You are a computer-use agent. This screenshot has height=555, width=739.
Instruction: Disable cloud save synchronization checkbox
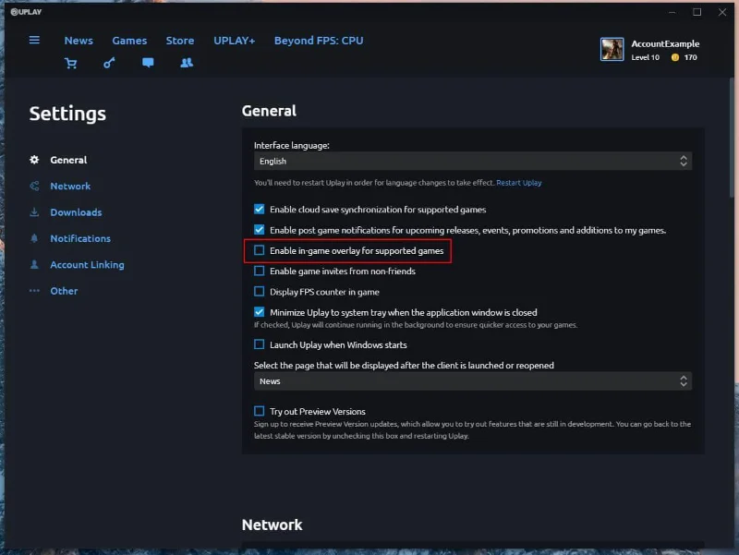pyautogui.click(x=260, y=210)
